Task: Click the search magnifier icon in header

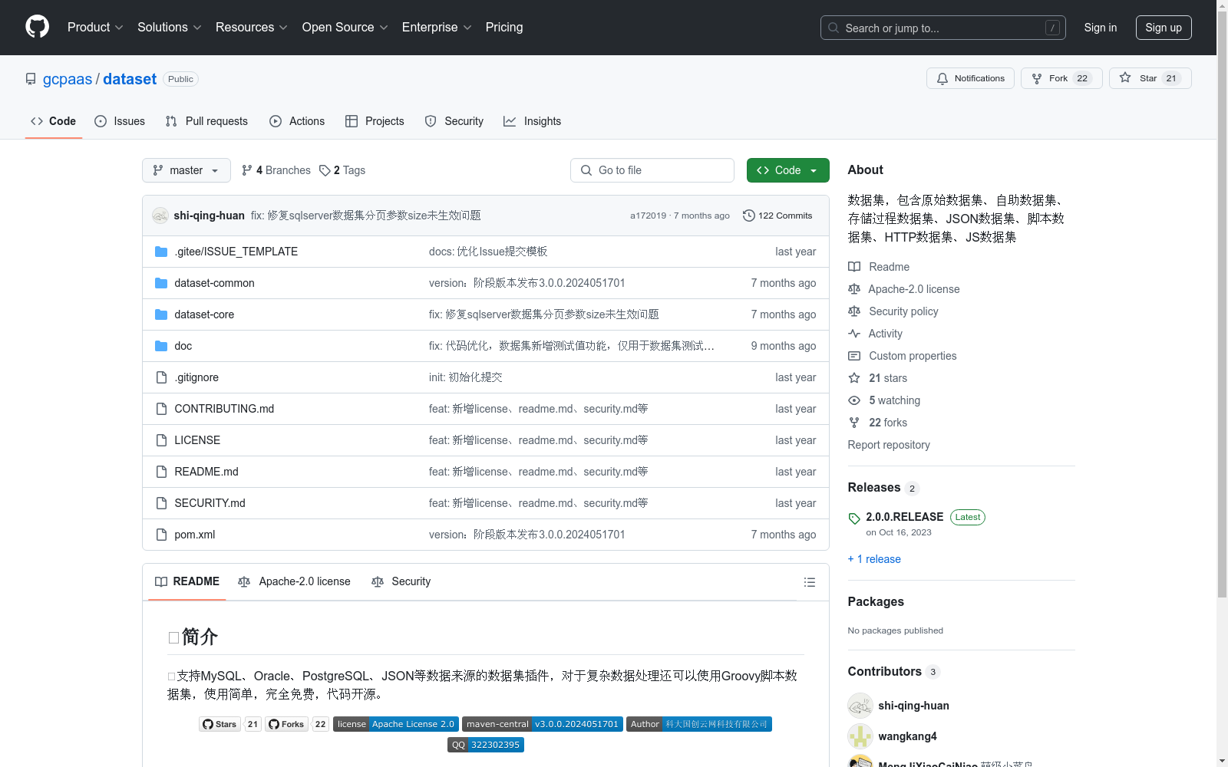Action: pyautogui.click(x=834, y=28)
